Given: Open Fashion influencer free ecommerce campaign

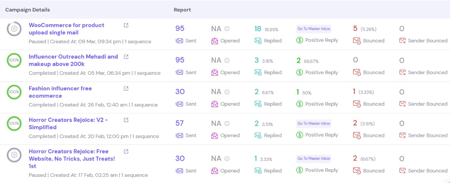Looking at the screenshot, I should click(60, 92).
